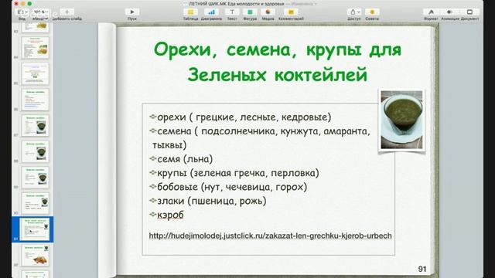Add a comment (Комментарий)
The height and width of the screenshot is (278, 495).
click(x=291, y=12)
